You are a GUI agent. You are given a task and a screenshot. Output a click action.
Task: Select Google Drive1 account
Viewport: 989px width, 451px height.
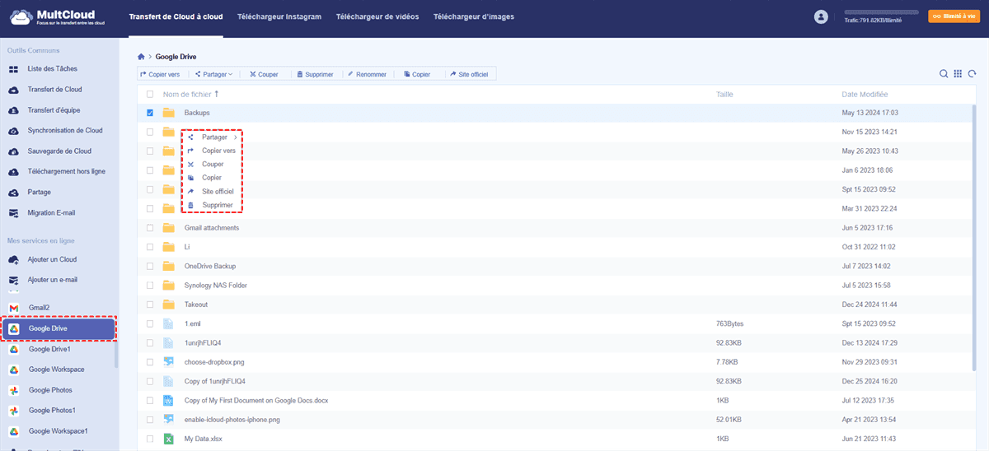[49, 350]
